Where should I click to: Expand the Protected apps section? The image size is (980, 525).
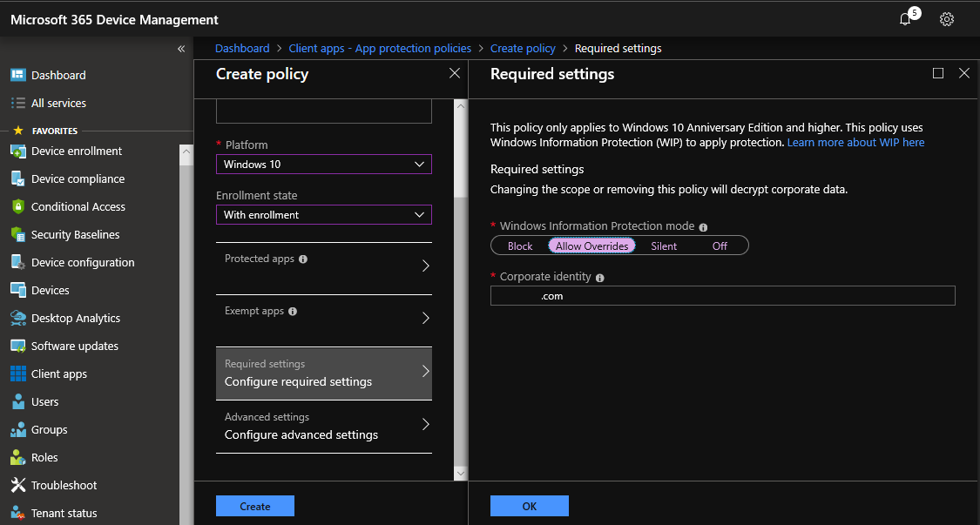(324, 269)
